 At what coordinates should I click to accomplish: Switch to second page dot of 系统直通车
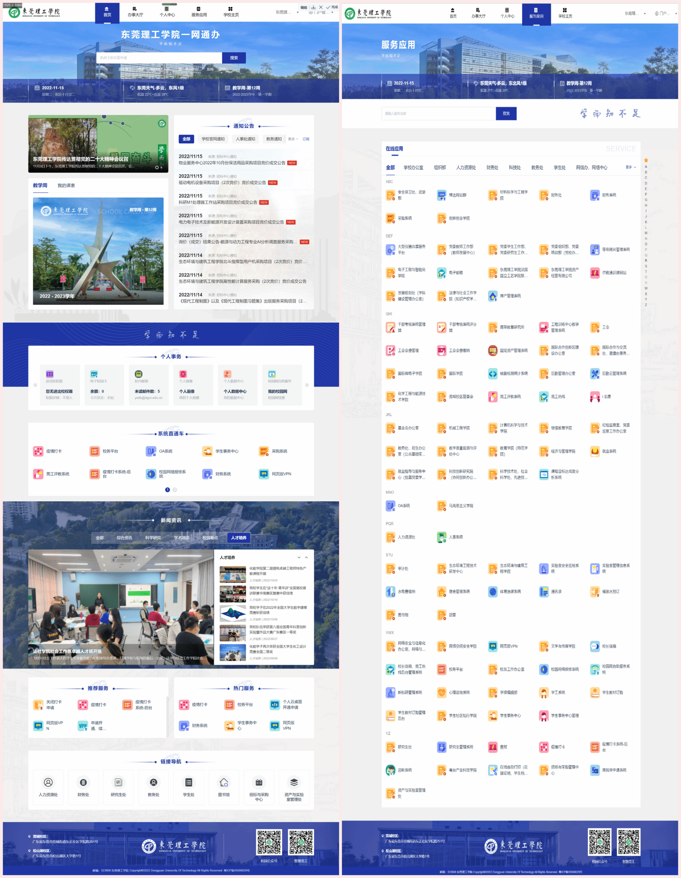pos(175,490)
